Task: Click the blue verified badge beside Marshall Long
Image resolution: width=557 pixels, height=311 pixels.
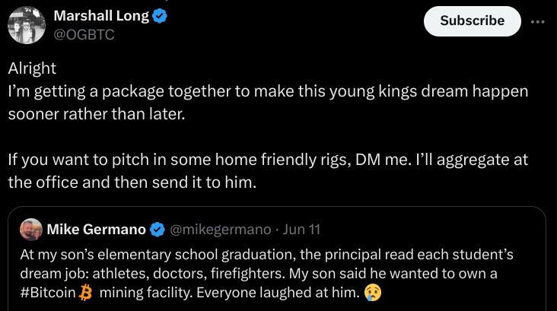Action: coord(160,16)
